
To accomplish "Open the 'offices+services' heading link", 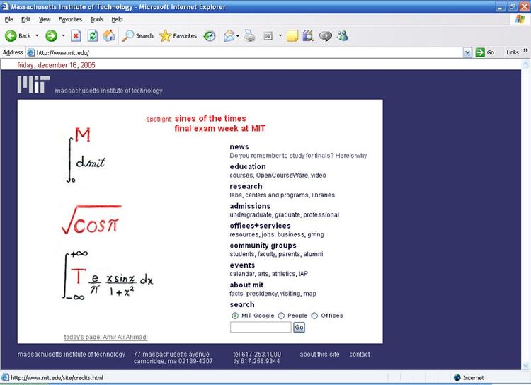I will tap(260, 226).
